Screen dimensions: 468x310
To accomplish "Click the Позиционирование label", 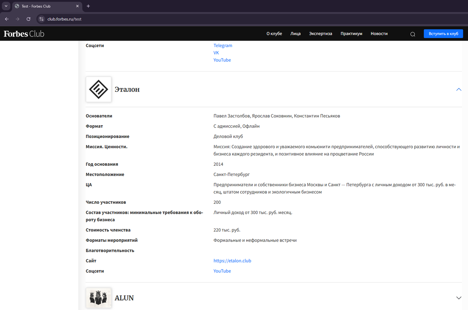I will (x=107, y=137).
